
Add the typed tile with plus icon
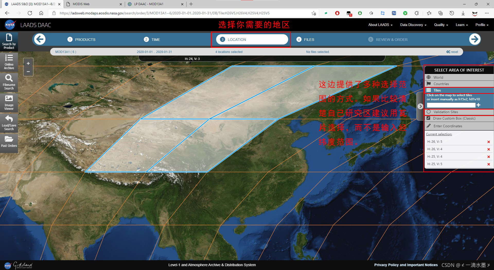tap(478, 105)
